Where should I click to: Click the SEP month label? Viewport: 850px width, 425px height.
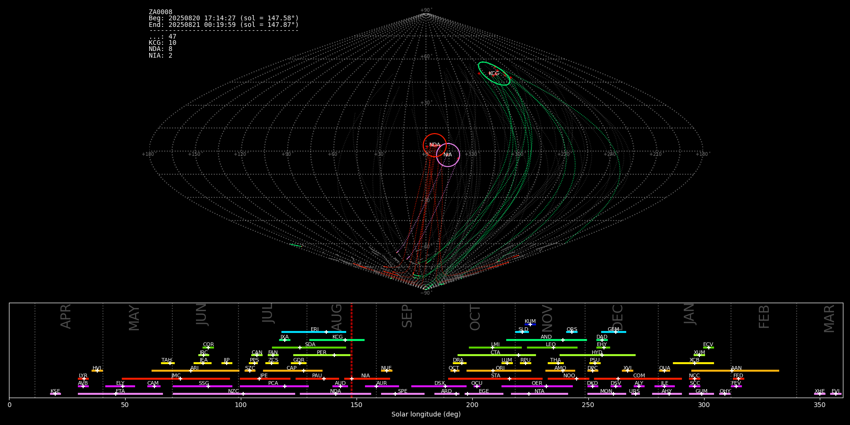click(x=407, y=316)
